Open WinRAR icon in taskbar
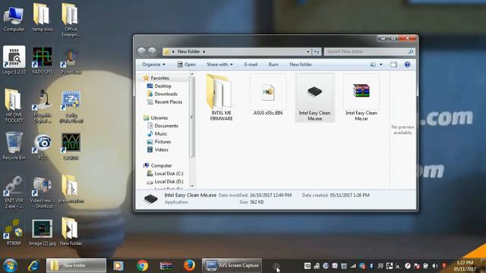Image resolution: width=486 pixels, height=273 pixels. point(166,265)
